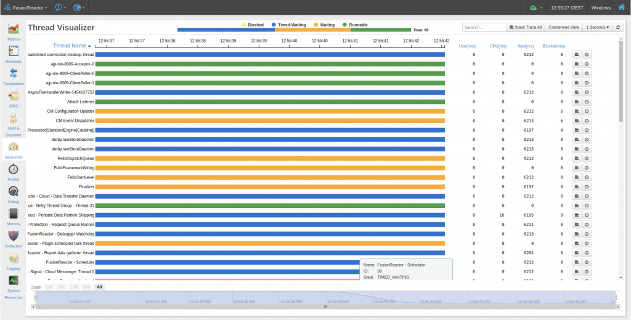Show stack trace for Periodic Data Particle Shipping
631x320 pixels.
pos(577,215)
